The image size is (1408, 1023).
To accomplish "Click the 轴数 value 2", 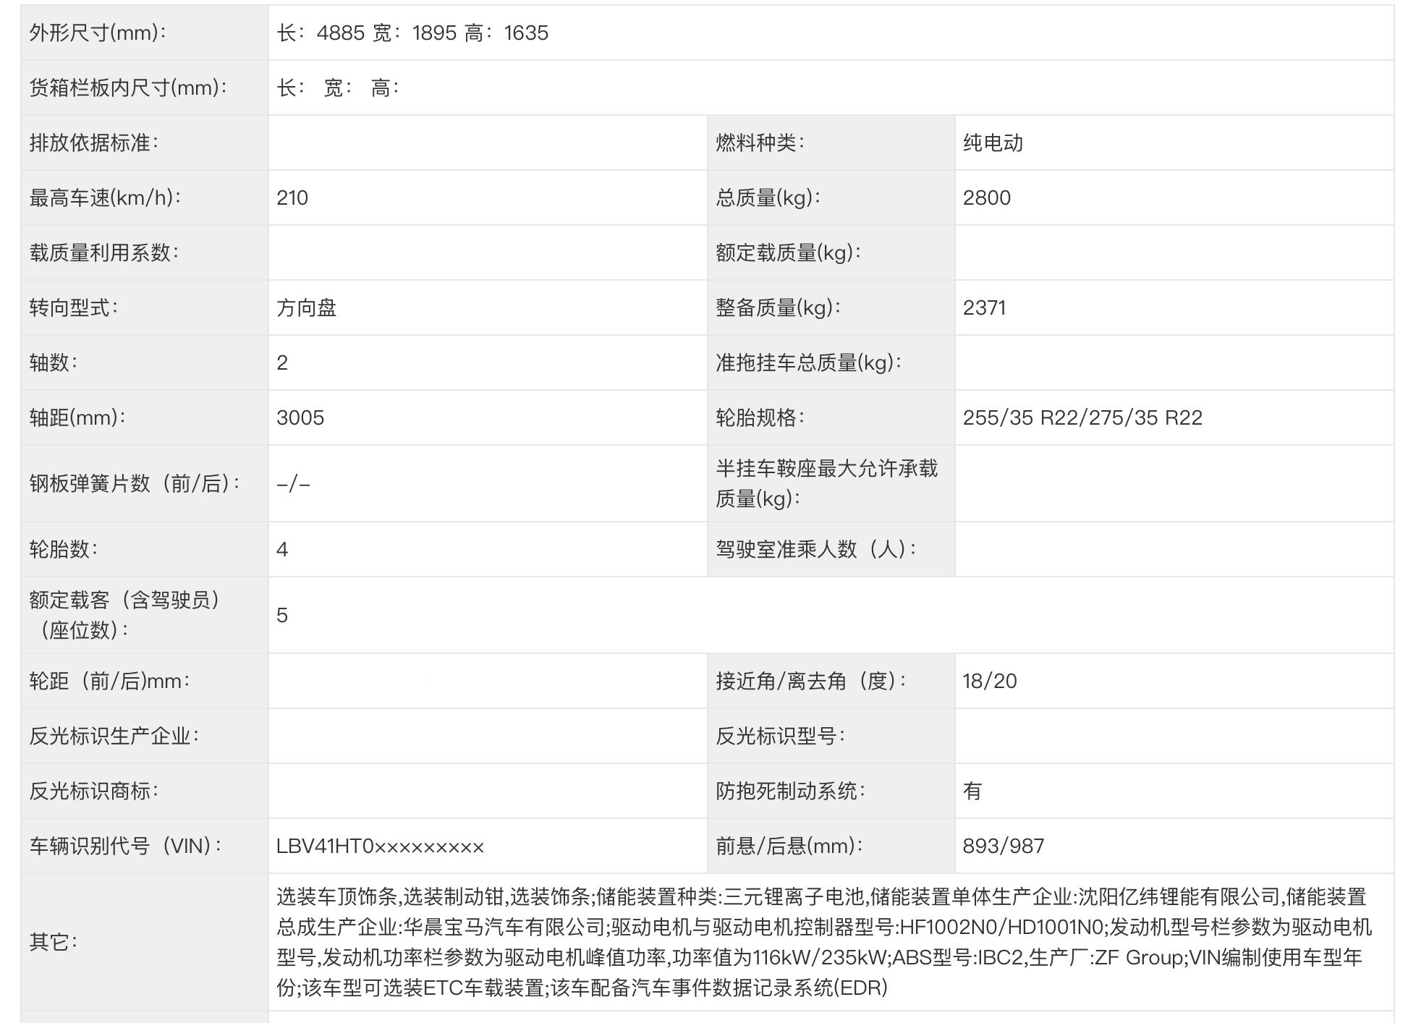I will 282,363.
